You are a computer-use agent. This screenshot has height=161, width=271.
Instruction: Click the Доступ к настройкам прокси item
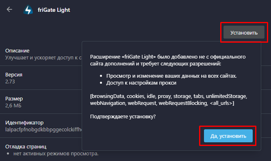pos(141,83)
